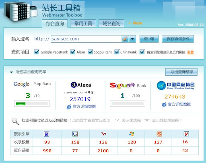The height and width of the screenshot is (163, 206).
Task: Click the 查询 query button
Action: [149, 39]
